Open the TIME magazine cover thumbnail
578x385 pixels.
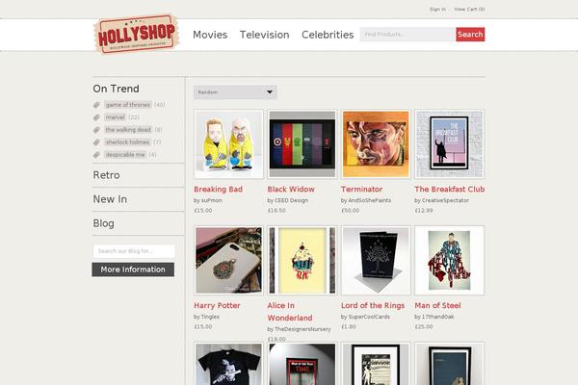(x=302, y=364)
